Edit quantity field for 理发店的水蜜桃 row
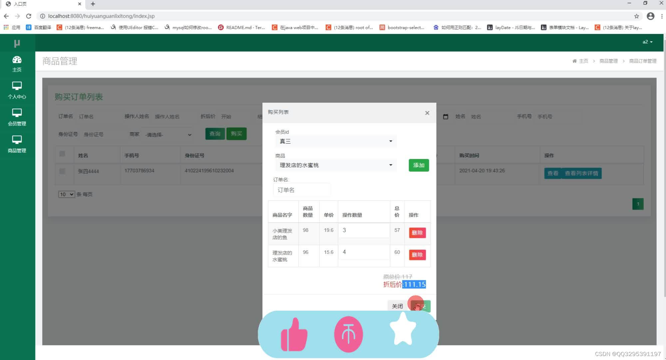The height and width of the screenshot is (360, 666). [x=364, y=252]
